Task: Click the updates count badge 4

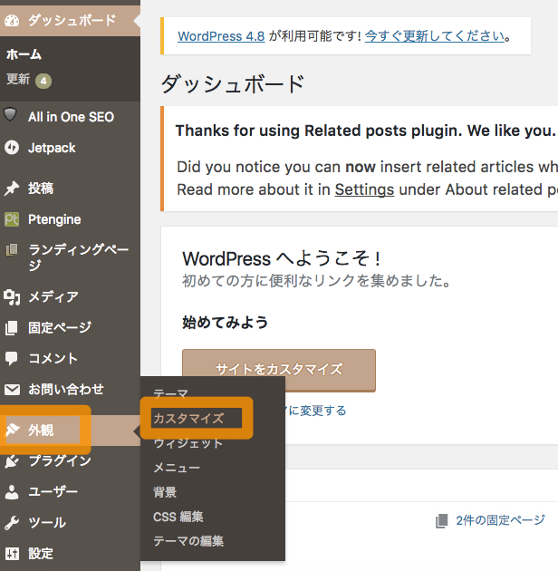Action: click(43, 81)
